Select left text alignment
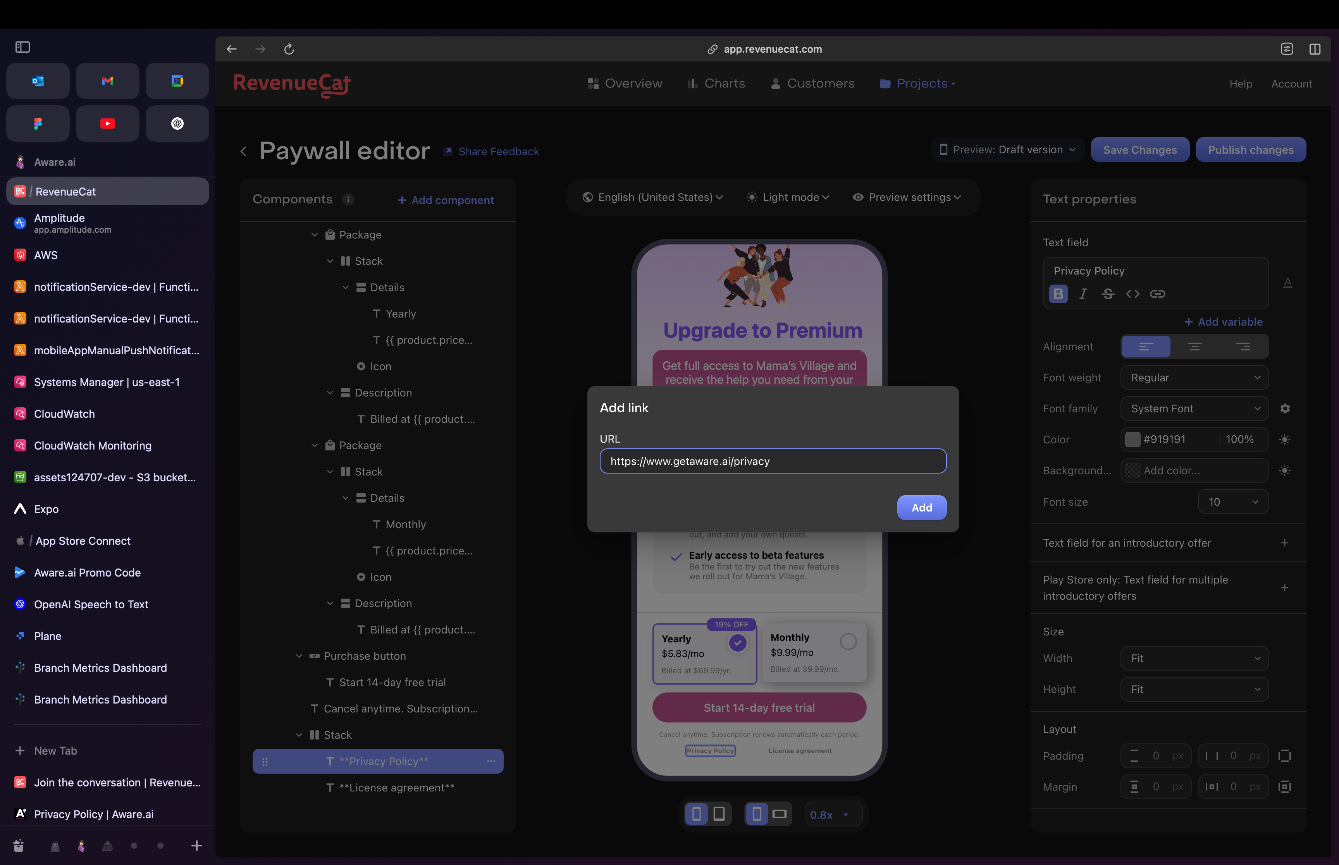The image size is (1339, 865). [1146, 347]
